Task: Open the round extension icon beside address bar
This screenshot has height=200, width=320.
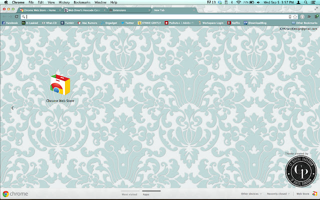Action: (x=302, y=16)
